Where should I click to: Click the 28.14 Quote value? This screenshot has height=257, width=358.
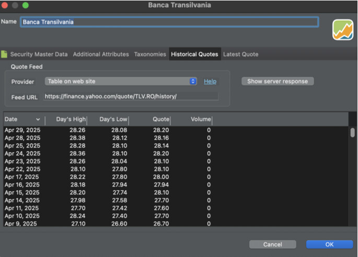pos(161,145)
